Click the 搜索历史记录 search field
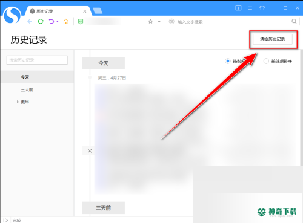 (x=37, y=60)
